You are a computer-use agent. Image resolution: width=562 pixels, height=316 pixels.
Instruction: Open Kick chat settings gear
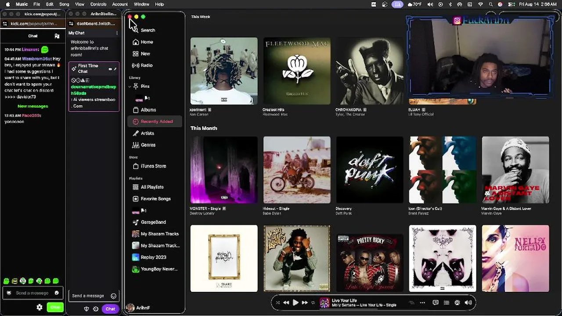40,307
